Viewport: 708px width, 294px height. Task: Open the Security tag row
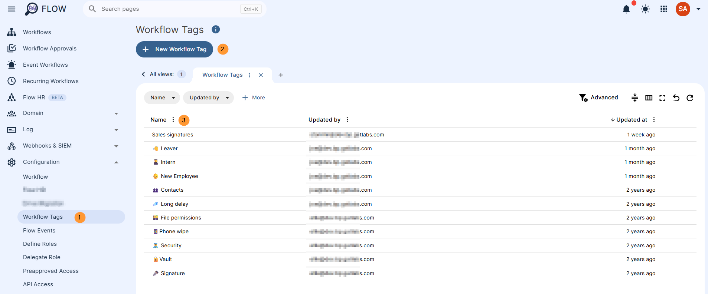(420, 245)
